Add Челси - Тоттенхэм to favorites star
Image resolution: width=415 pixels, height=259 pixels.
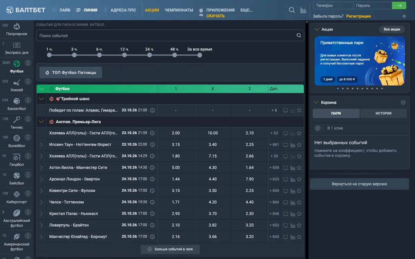point(299,202)
